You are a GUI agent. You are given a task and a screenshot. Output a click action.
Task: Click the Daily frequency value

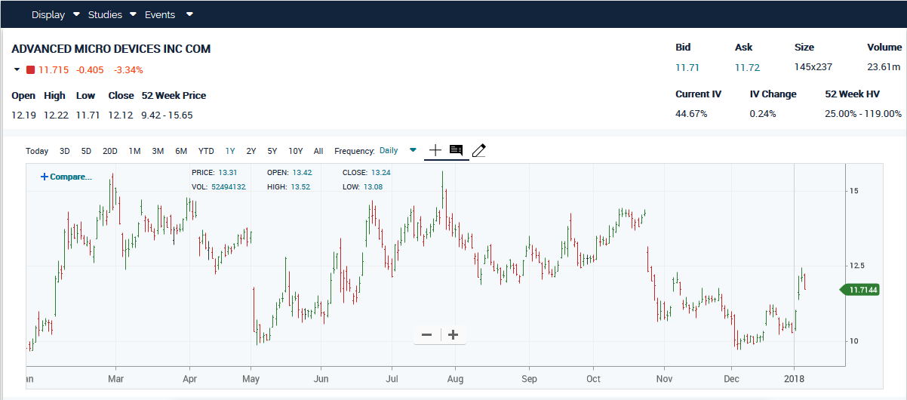pos(389,151)
